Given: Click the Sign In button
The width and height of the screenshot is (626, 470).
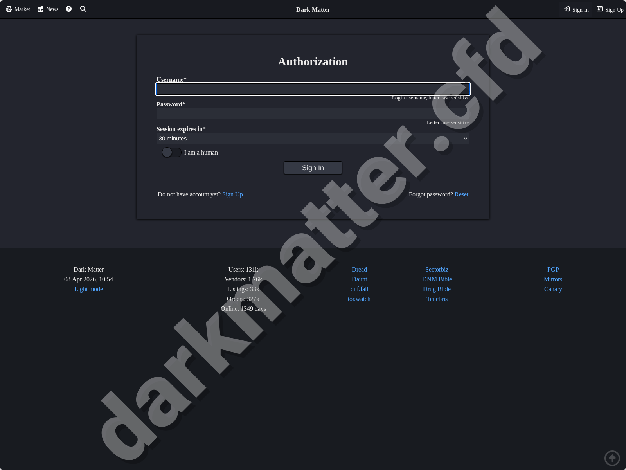Looking at the screenshot, I should pyautogui.click(x=313, y=167).
